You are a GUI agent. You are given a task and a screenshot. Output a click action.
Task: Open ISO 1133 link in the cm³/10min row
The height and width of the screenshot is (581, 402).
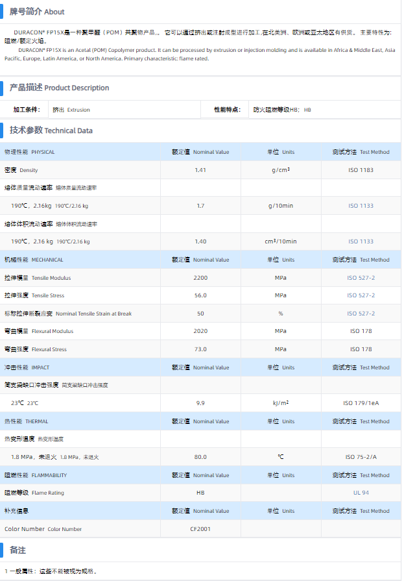click(x=361, y=241)
